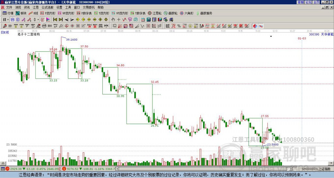Toggle the infinity symbol toolbar button
This screenshot has height=178, width=334.
click(261, 26)
